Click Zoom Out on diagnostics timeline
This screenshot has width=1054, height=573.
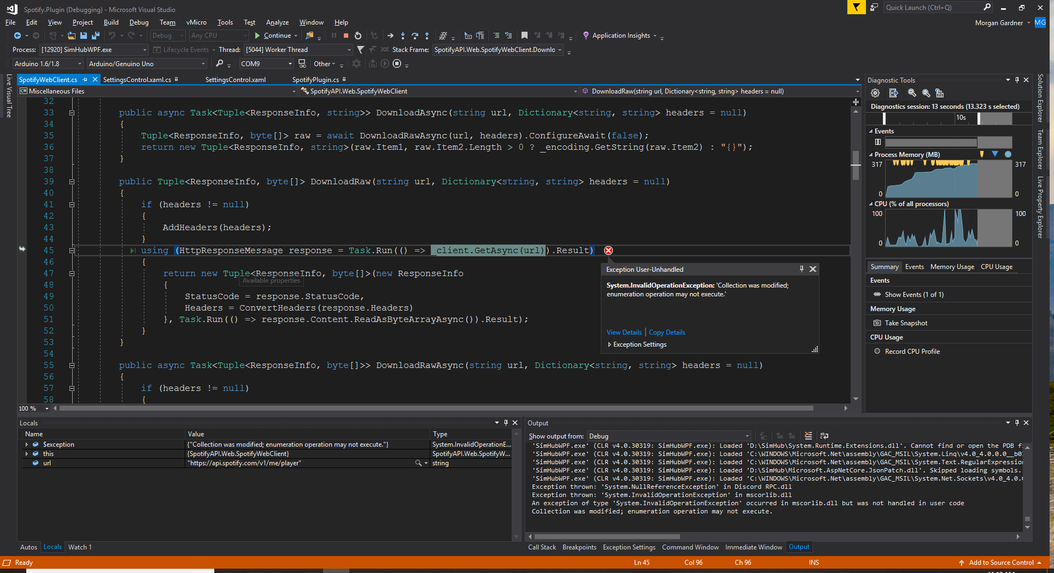[x=926, y=93]
